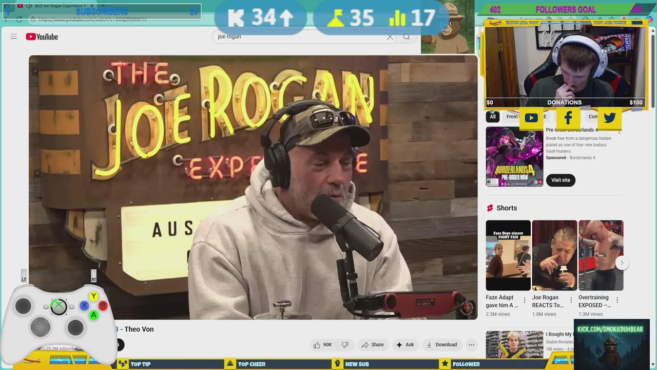Open menu for Joe Rogan REACTS short
Image resolution: width=657 pixels, height=370 pixels.
click(571, 300)
